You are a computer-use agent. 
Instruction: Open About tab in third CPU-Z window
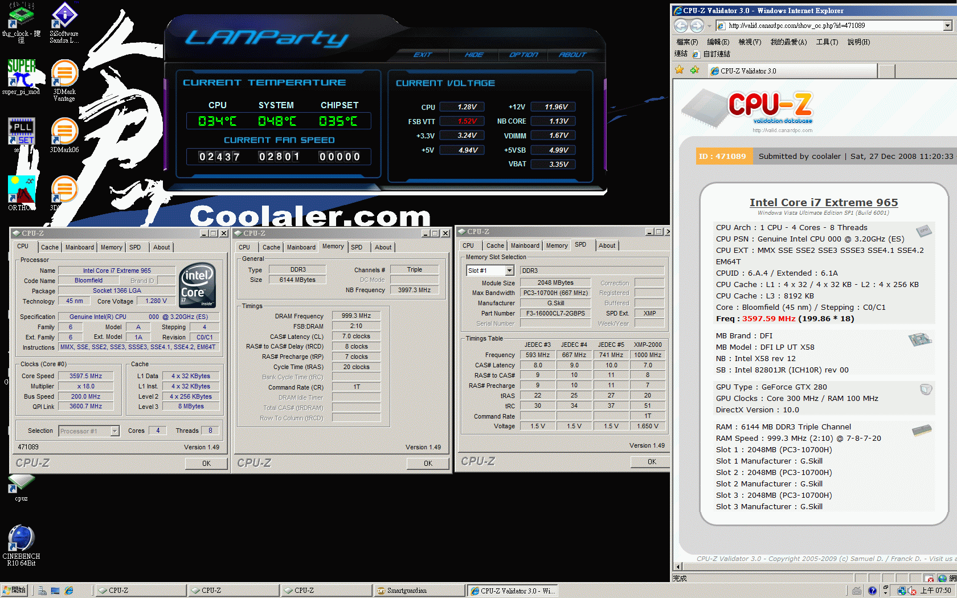point(607,245)
